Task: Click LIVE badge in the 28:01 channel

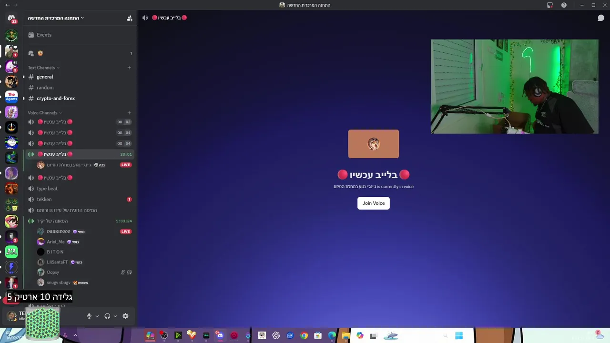Action: click(x=125, y=165)
